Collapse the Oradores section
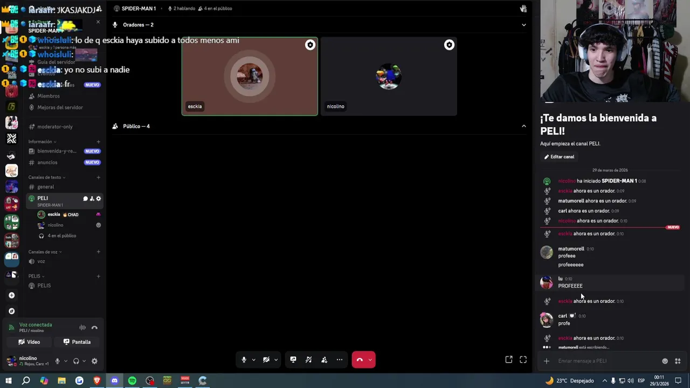This screenshot has width=690, height=388. click(523, 25)
